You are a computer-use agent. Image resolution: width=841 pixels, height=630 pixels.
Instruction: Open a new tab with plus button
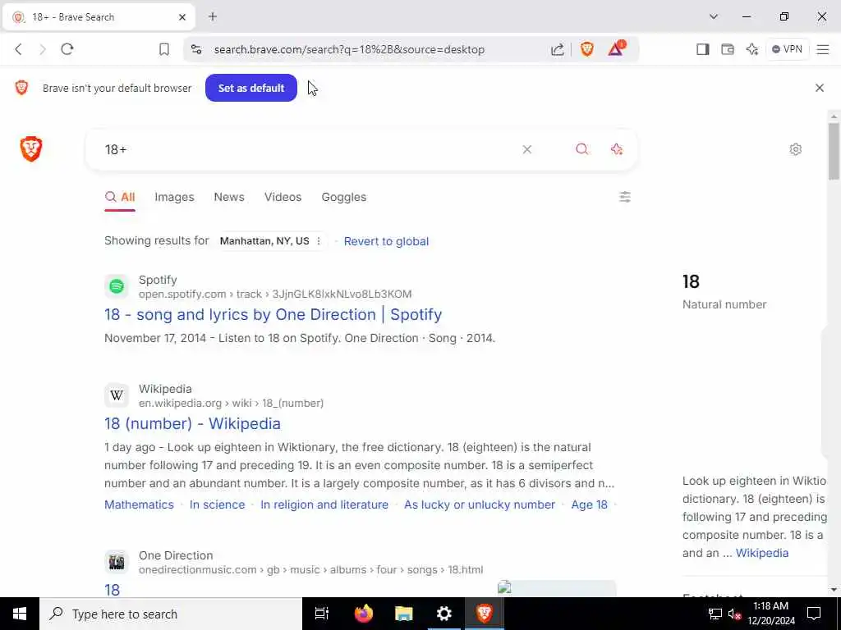click(213, 16)
